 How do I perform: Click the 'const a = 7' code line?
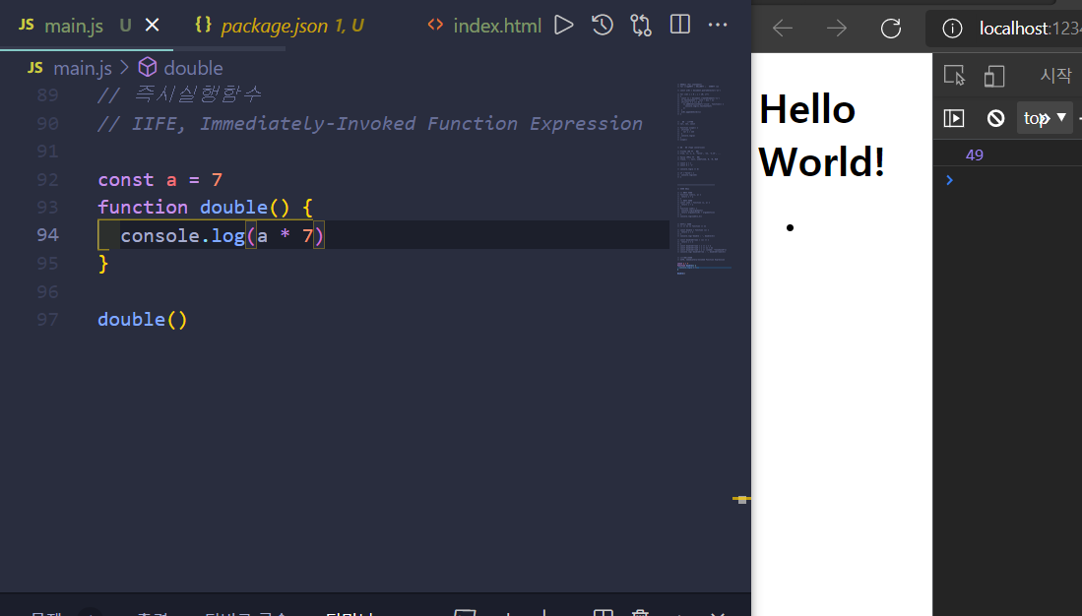click(160, 179)
